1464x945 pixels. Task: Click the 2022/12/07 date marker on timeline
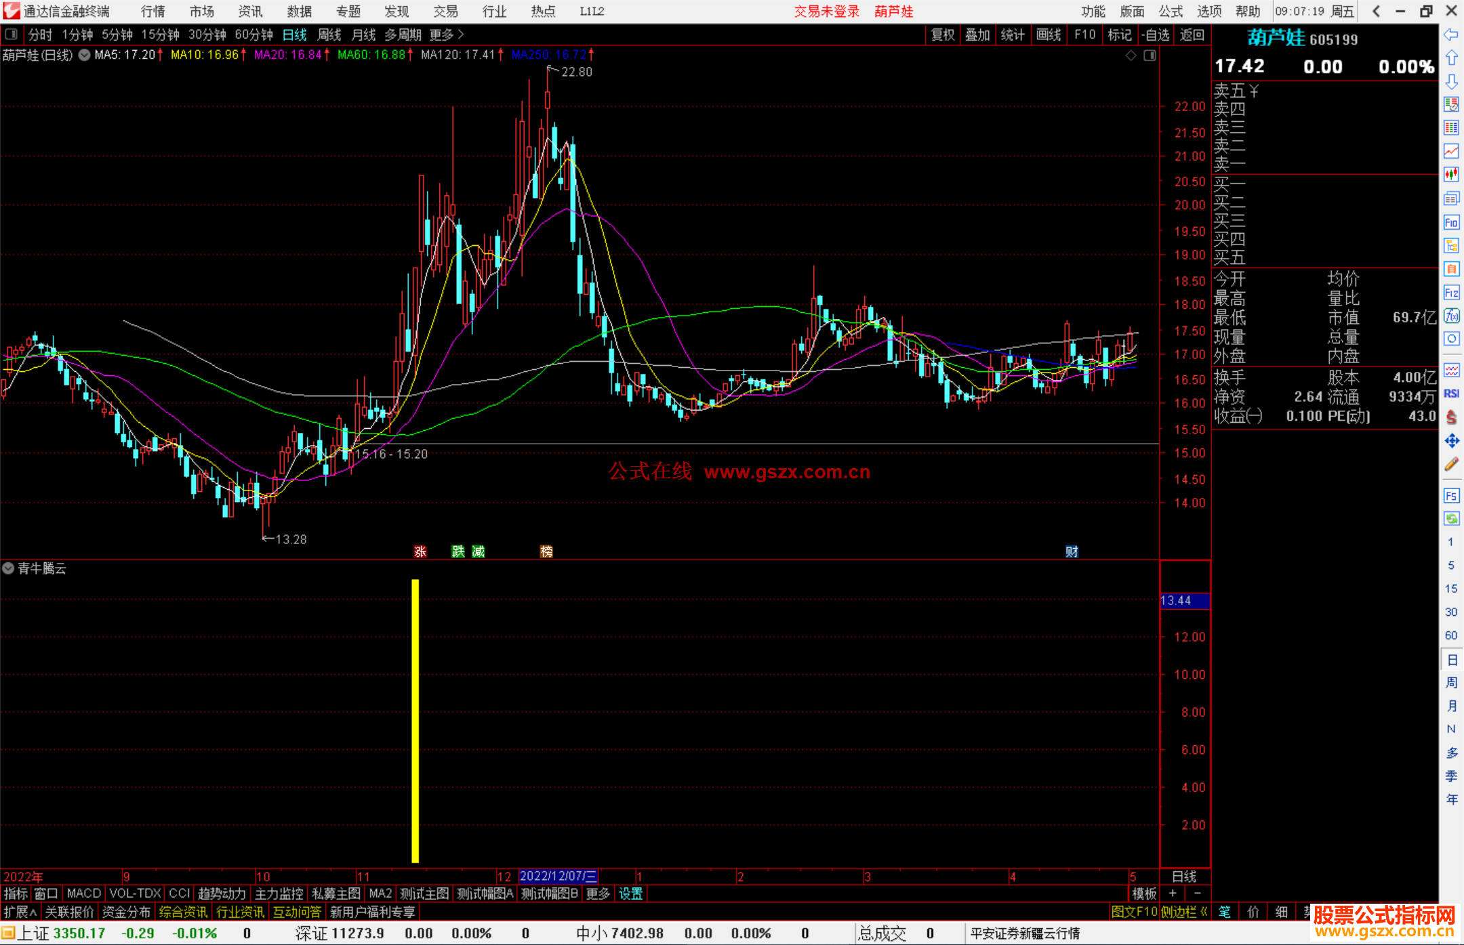click(x=558, y=877)
